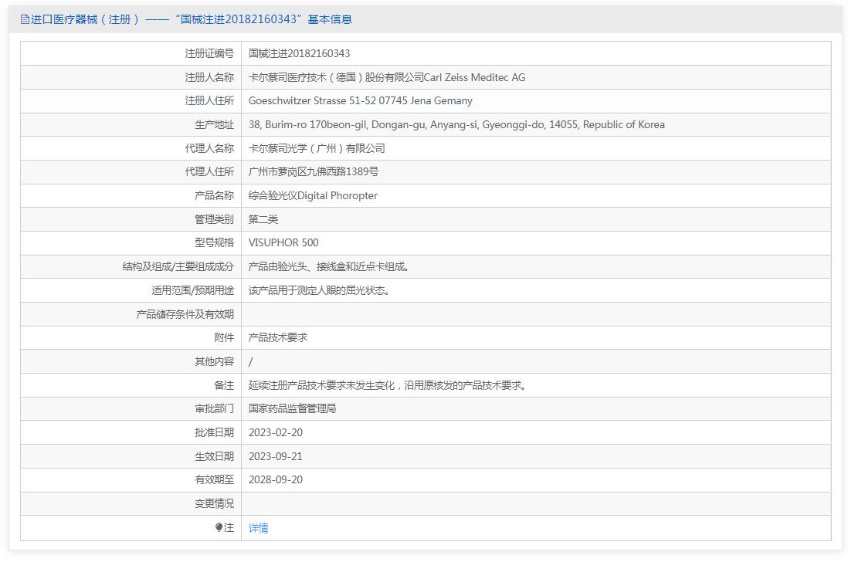Viewport: 848px width, 562px height.
Task: Select the 型号规格 row label
Action: [x=214, y=242]
